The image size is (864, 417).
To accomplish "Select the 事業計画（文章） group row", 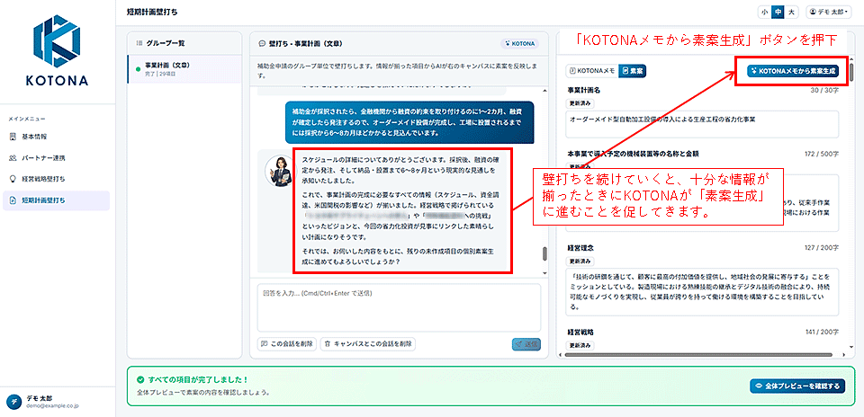I will tap(184, 69).
